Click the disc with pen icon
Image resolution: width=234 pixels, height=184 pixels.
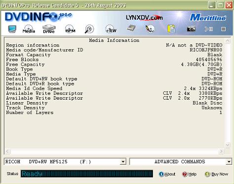pos(150,29)
